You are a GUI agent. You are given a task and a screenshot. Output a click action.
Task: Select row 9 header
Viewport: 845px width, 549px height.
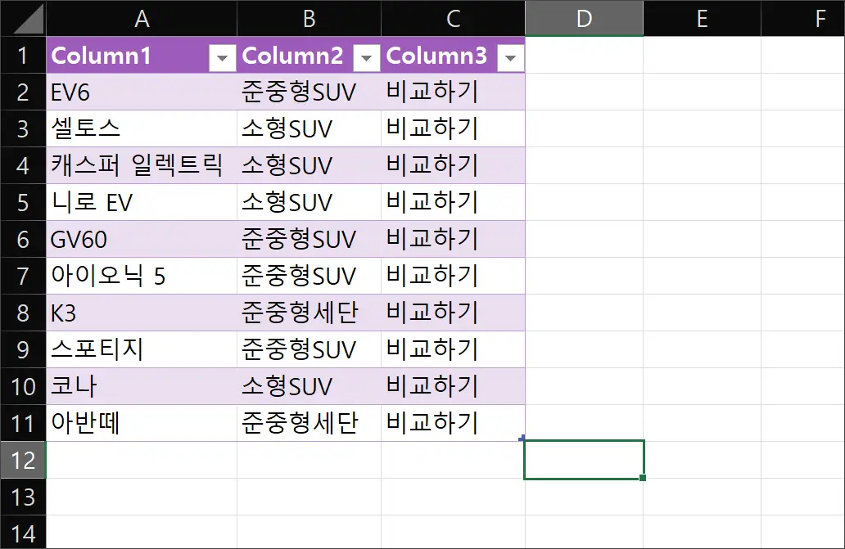23,349
